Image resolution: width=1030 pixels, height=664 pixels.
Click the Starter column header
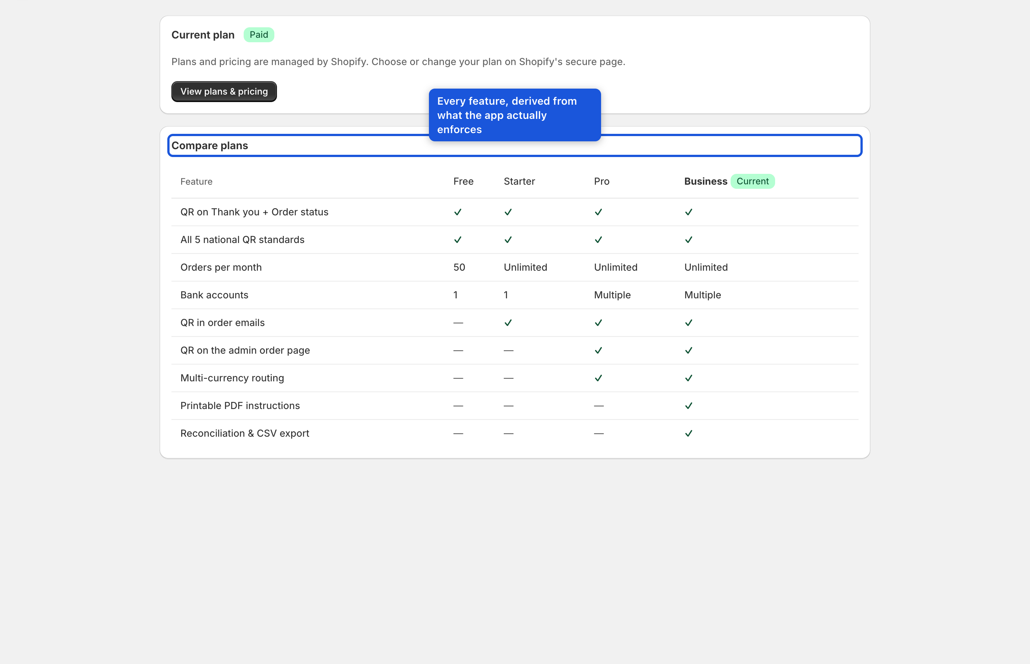[519, 182]
